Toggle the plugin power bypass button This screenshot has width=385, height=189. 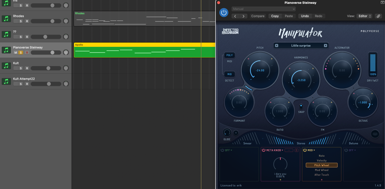[x=224, y=12]
